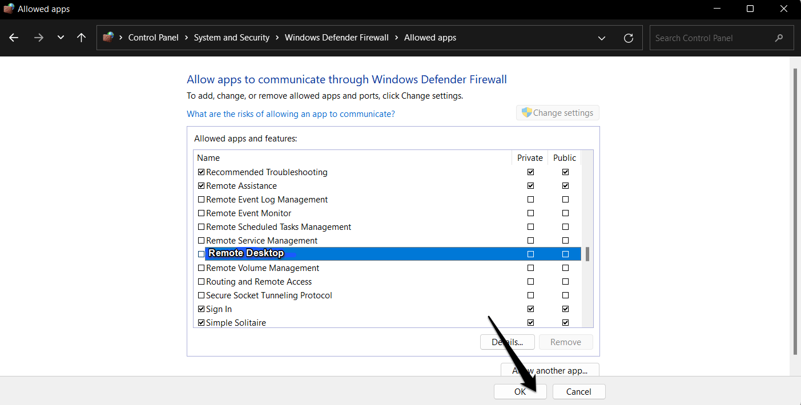This screenshot has height=405, width=801.
Task: Click the shield icon on Change settings
Action: 526,112
